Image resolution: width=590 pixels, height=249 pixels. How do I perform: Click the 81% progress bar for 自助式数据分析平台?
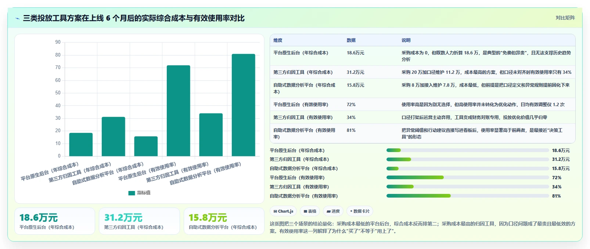[x=468, y=196]
